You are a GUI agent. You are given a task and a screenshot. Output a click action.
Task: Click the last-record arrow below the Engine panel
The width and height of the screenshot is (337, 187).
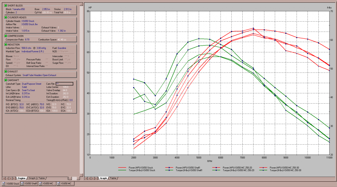(14, 178)
